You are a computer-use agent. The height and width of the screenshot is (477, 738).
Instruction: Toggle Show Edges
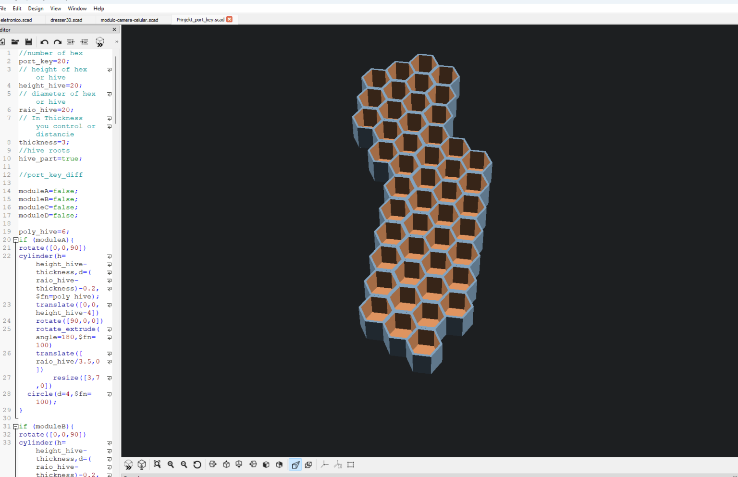point(351,465)
